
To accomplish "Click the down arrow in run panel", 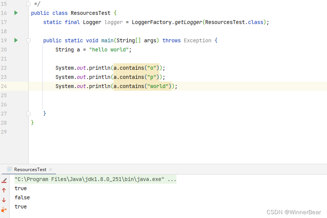I will tap(4, 200).
